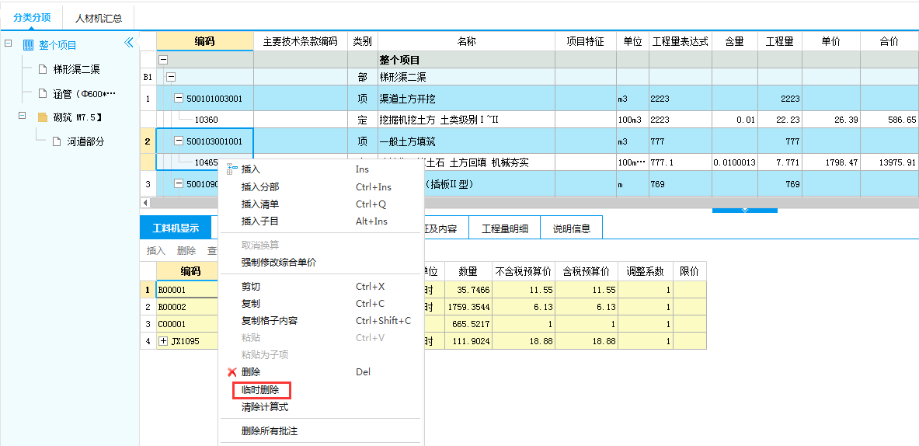Expand the JX1095 row in the lower table
Viewport: 919px width, 446px height.
[x=163, y=341]
